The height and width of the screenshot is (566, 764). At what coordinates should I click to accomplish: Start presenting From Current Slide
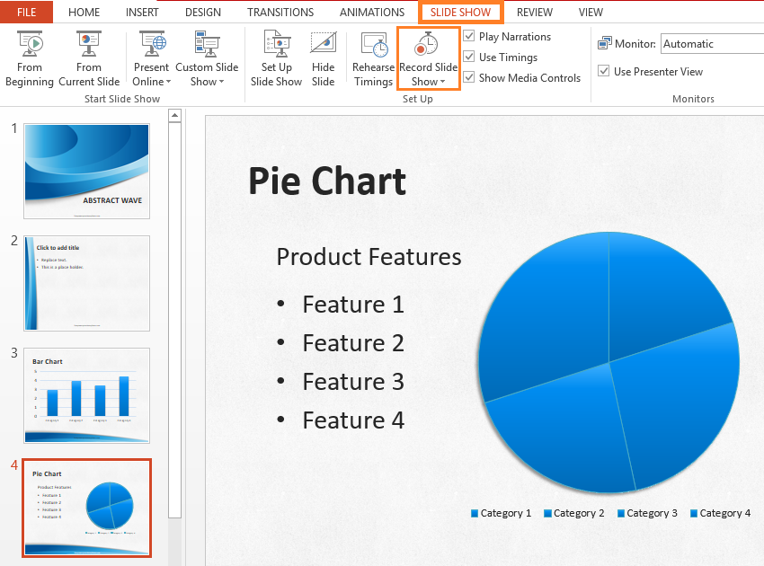[x=88, y=57]
